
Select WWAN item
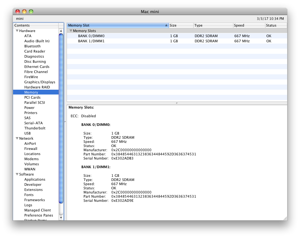(x=30, y=169)
